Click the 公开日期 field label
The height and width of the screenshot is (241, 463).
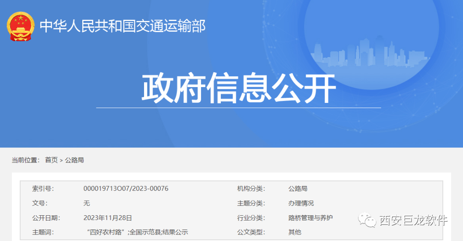click(x=46, y=218)
